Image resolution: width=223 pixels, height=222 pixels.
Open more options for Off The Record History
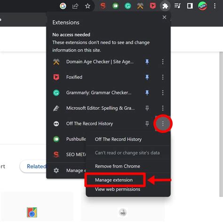(163, 123)
